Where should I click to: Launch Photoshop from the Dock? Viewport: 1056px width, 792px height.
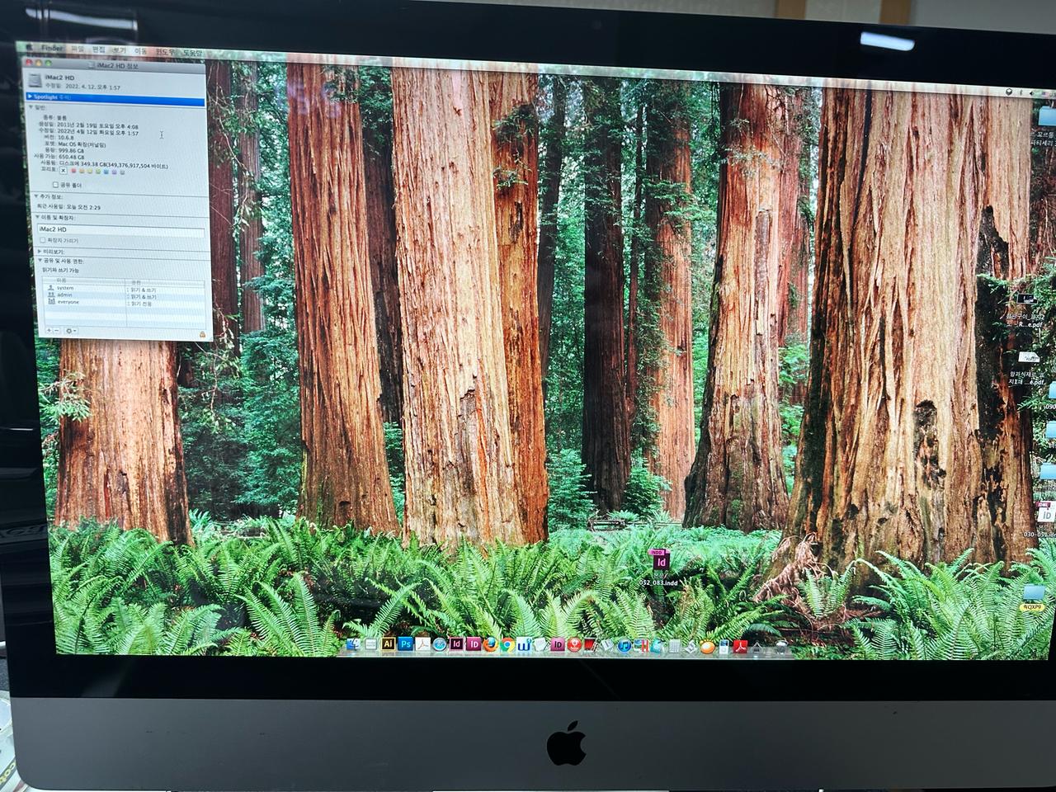(405, 643)
